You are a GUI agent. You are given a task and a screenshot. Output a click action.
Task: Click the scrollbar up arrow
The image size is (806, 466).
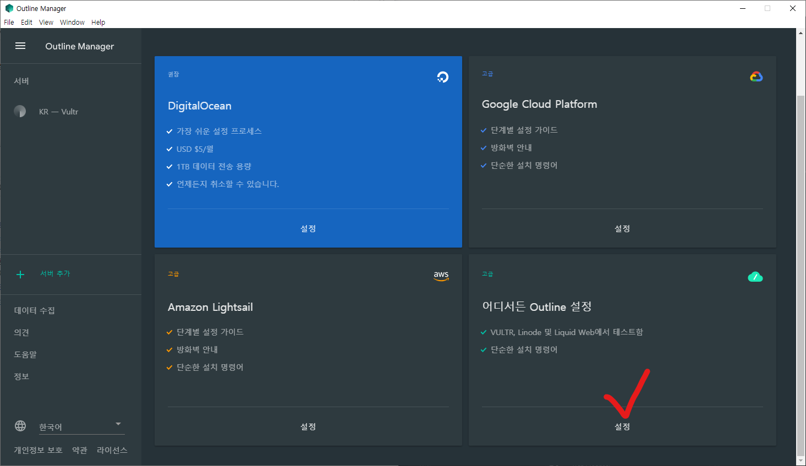pos(801,33)
